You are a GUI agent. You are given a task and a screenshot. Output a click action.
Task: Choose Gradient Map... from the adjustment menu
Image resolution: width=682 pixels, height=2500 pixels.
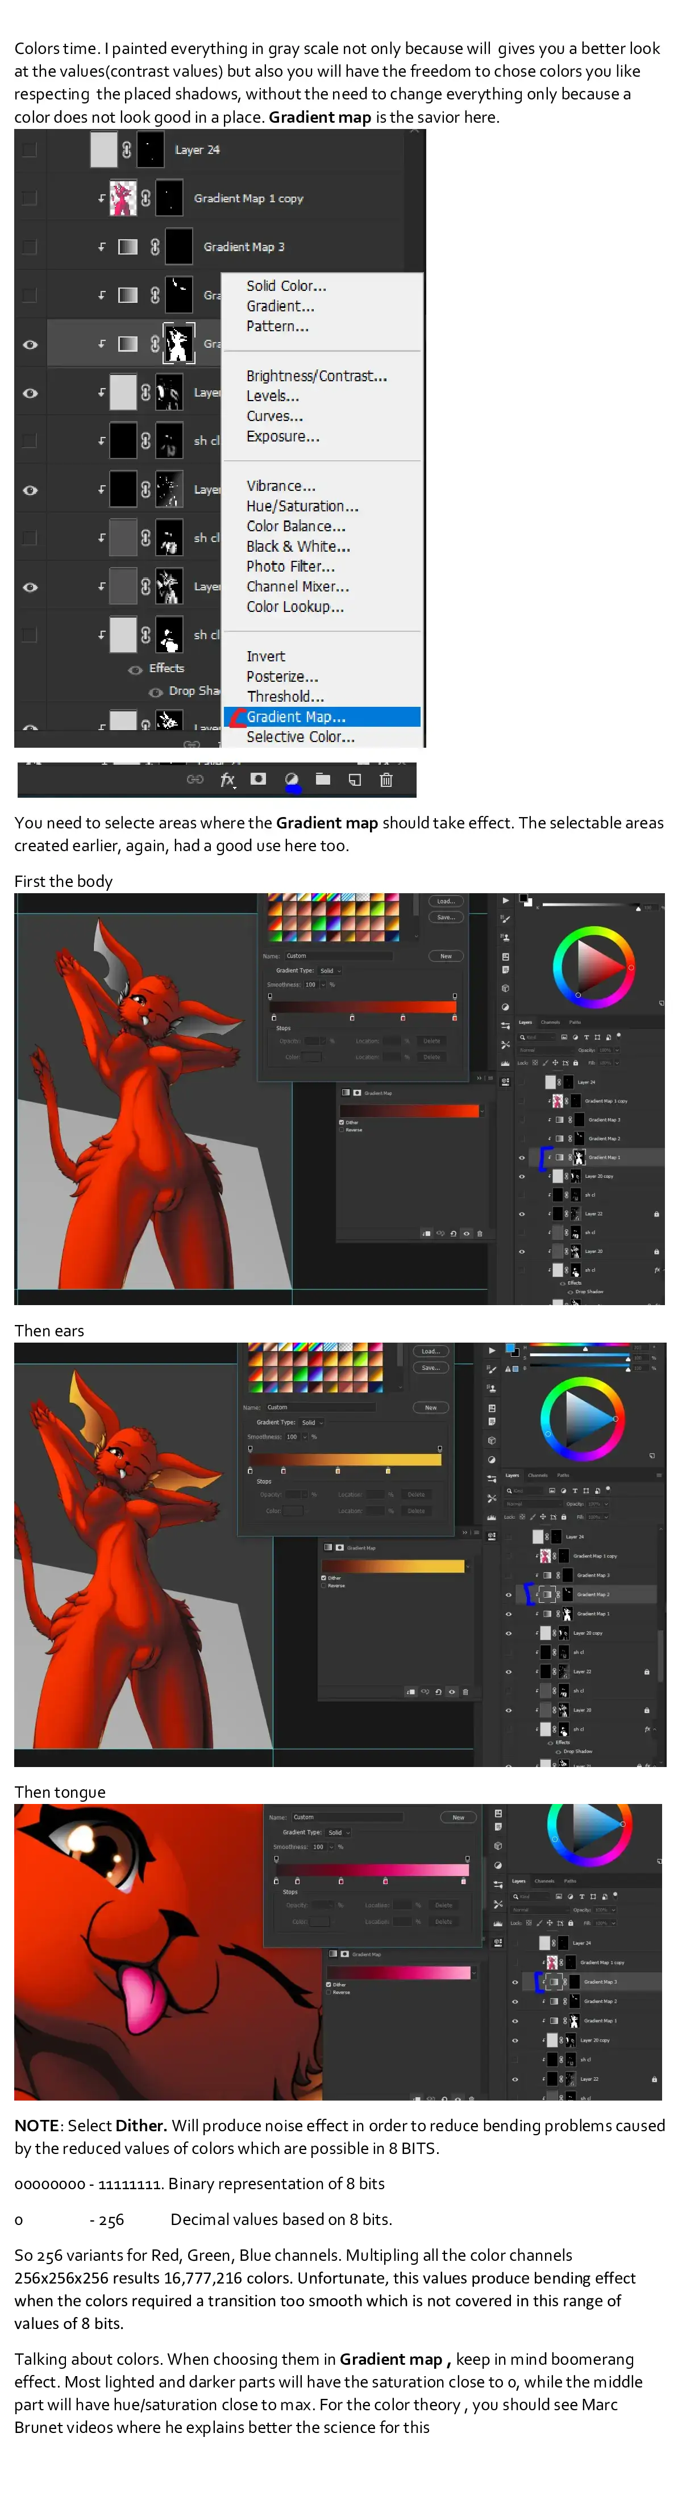[296, 717]
